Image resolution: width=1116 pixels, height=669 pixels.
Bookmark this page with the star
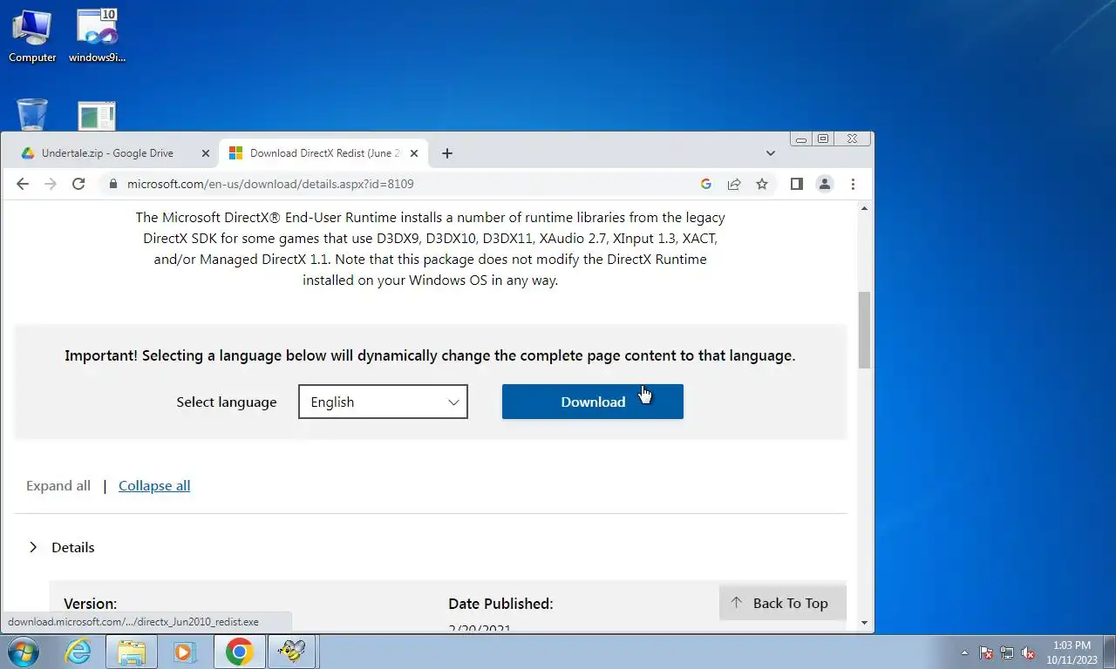click(762, 184)
